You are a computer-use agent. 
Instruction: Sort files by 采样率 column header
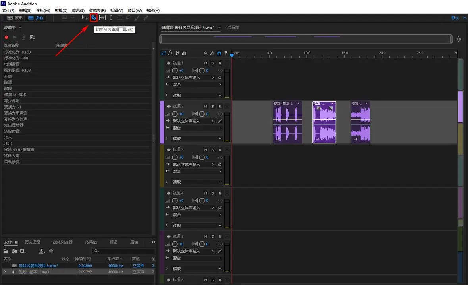click(x=115, y=259)
